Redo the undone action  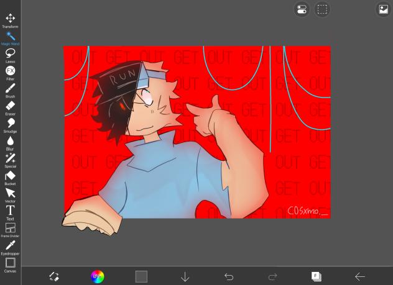coord(272,277)
